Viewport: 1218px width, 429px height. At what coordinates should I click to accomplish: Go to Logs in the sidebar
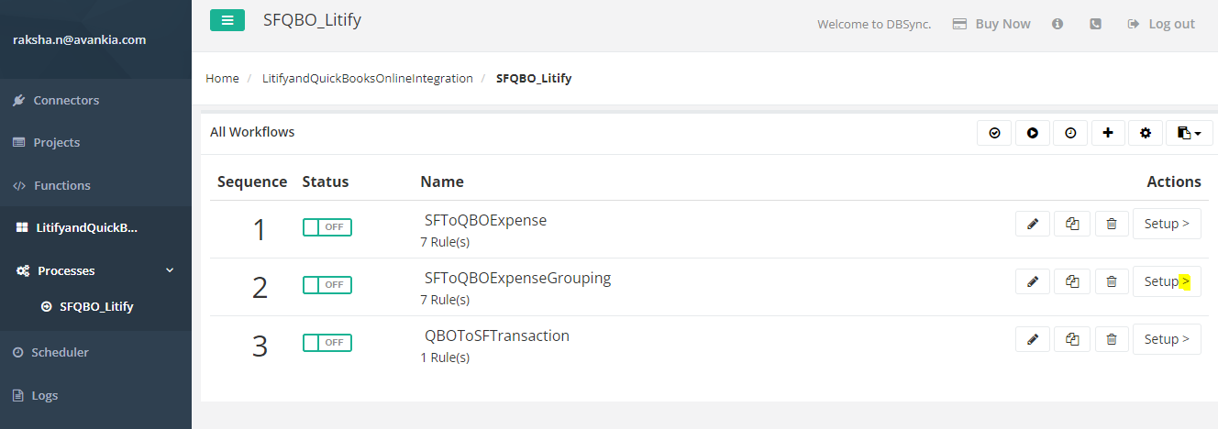(x=45, y=395)
